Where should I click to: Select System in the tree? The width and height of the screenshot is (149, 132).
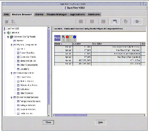[x=20, y=41]
